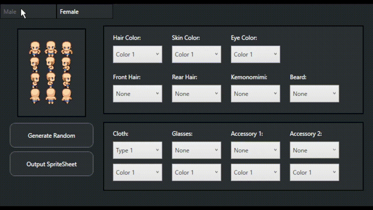Open the Eye Color dropdown
Screen dimensions: 373x210
pyautogui.click(x=255, y=54)
